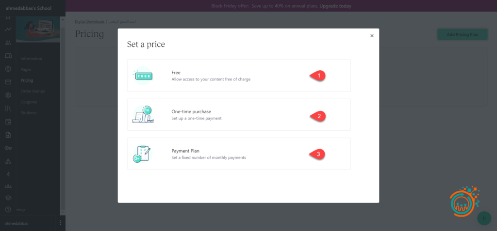Choose the Free pricing option

(238, 76)
